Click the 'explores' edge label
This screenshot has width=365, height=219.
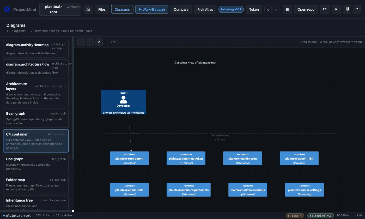134,133
